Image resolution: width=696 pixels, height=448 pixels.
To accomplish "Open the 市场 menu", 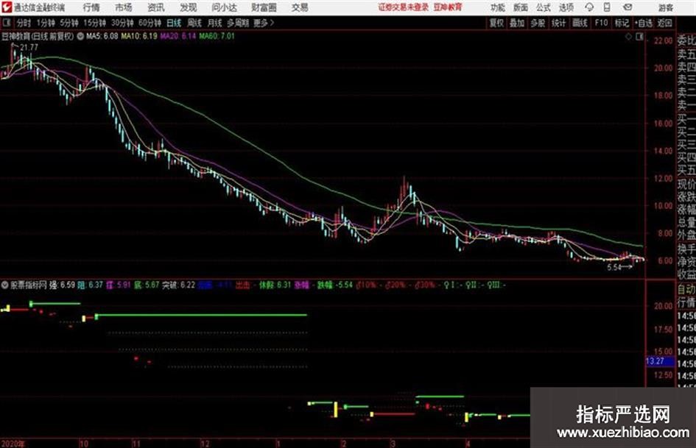I will 124,7.
